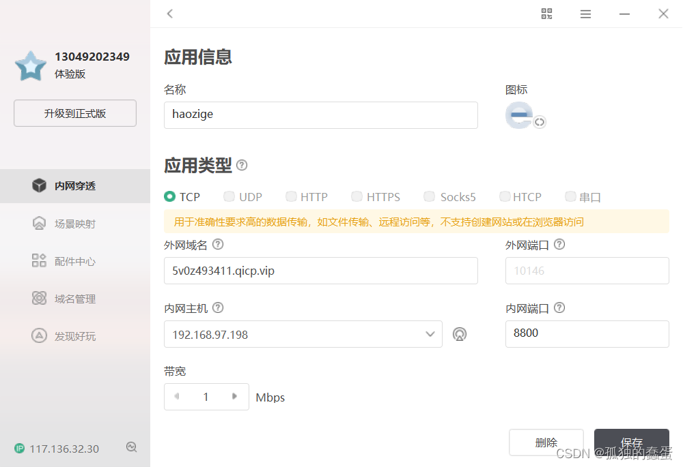The height and width of the screenshot is (467, 683).
Task: Open help for 外网域名
Action: tap(218, 244)
